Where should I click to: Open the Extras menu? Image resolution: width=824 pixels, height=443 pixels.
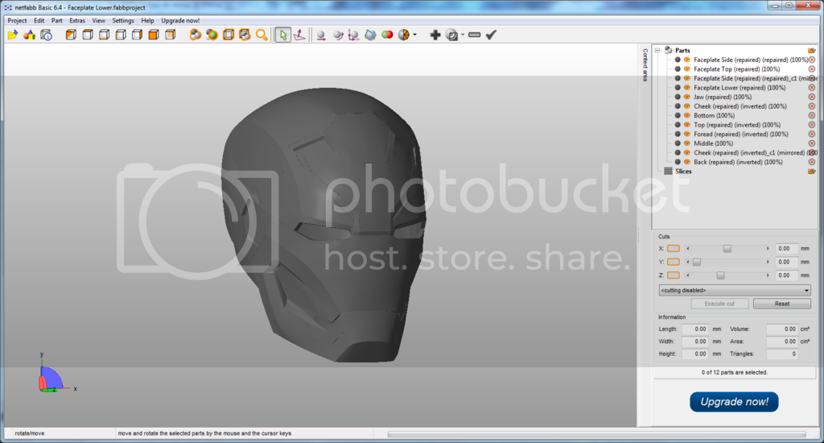pyautogui.click(x=76, y=20)
